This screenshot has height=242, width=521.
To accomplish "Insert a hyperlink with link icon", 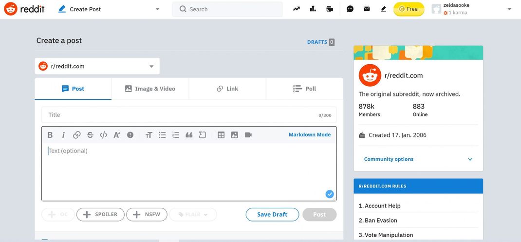I will (77, 134).
